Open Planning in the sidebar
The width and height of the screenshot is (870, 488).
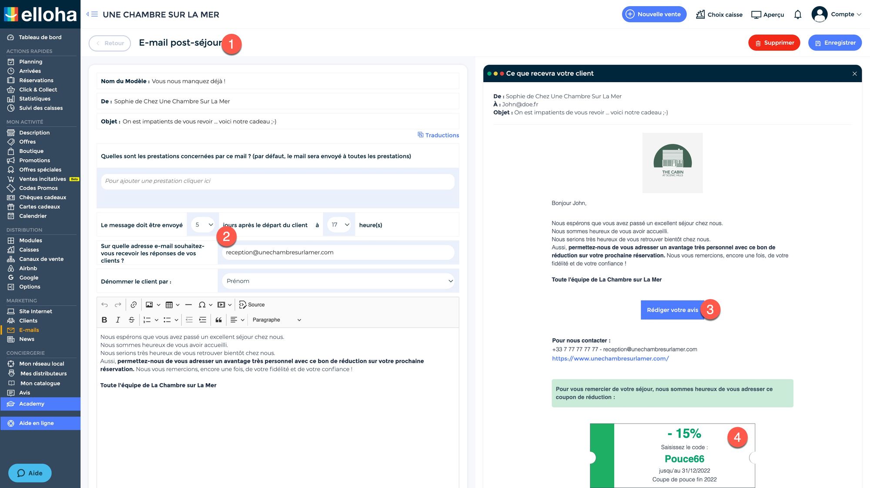pyautogui.click(x=30, y=62)
